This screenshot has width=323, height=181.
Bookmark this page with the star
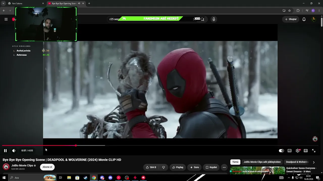(x=289, y=11)
